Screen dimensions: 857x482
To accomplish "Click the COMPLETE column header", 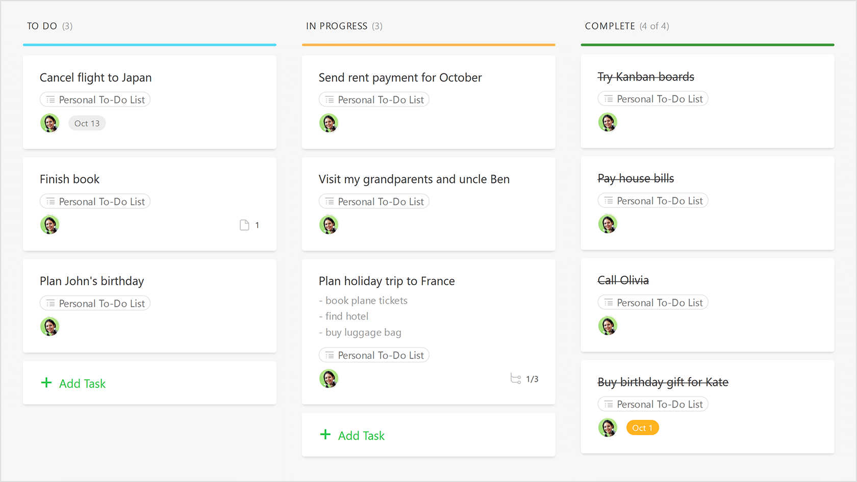I will click(x=611, y=26).
